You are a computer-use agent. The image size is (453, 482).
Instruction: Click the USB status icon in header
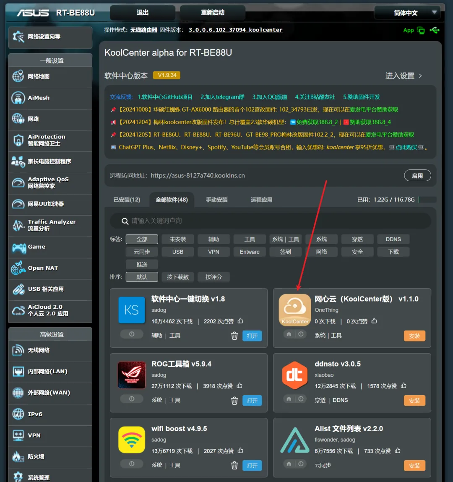[x=435, y=30]
